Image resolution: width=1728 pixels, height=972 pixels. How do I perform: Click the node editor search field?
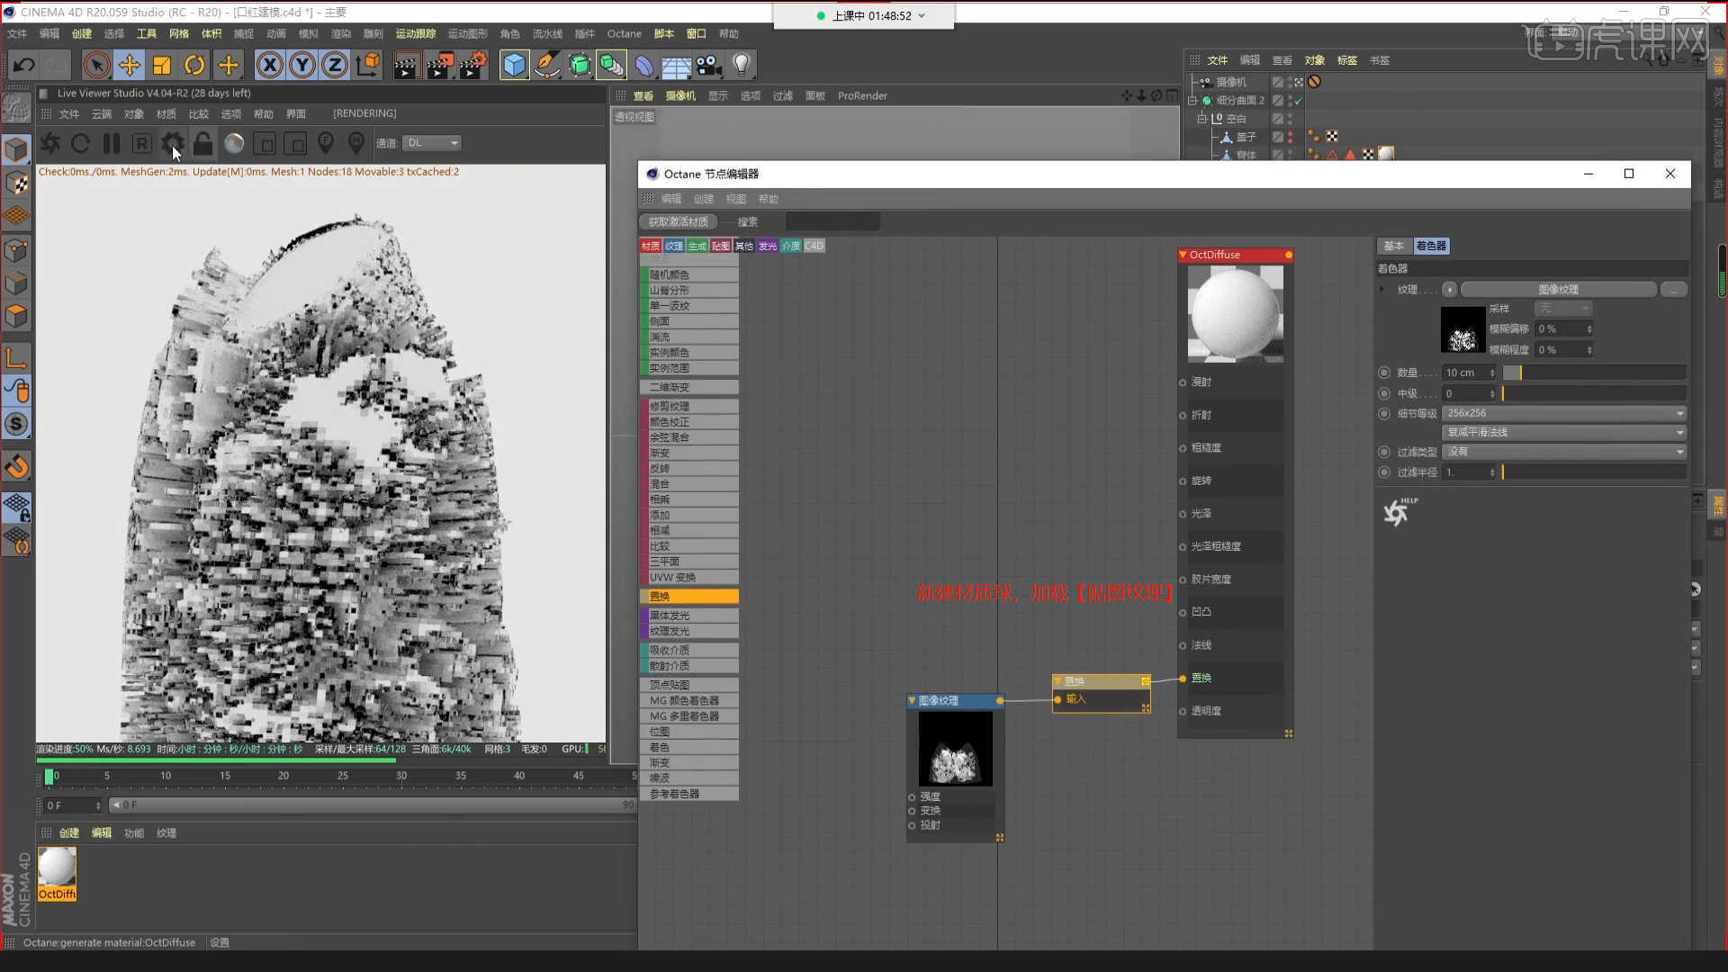click(832, 221)
